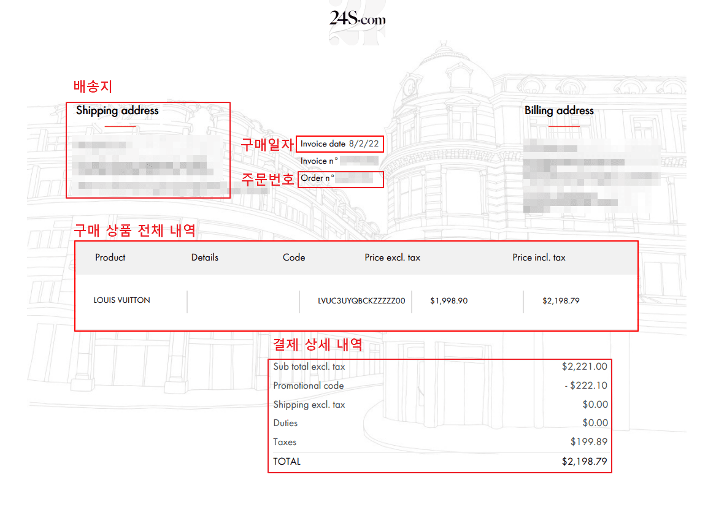
Task: Click the Taxes label
Action: click(x=285, y=442)
